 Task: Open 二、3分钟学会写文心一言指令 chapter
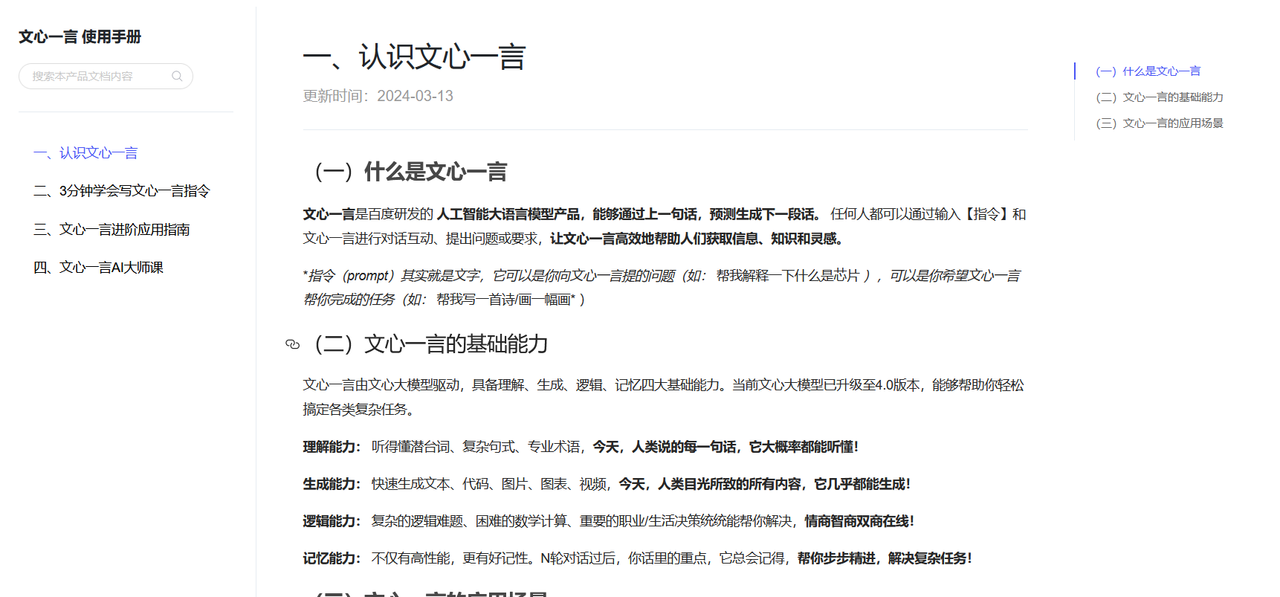pos(122,191)
